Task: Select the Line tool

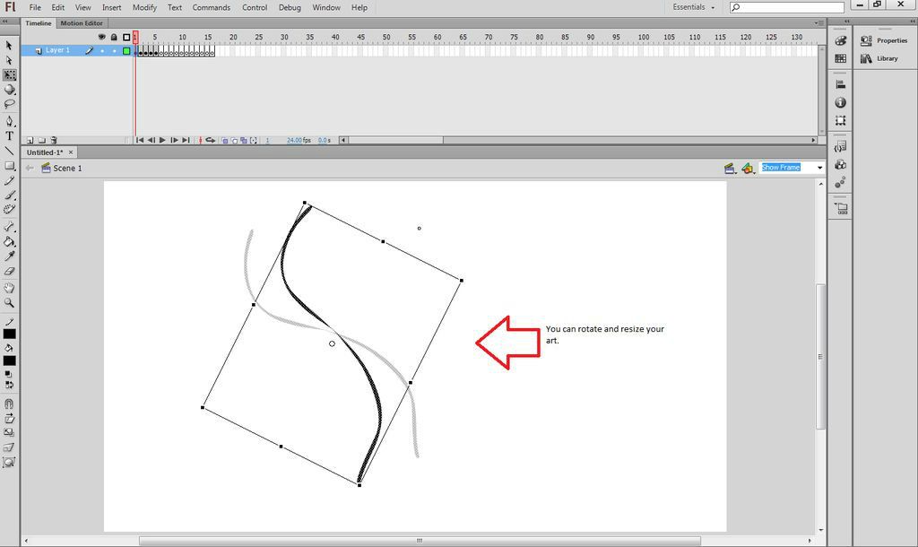Action: coord(9,151)
